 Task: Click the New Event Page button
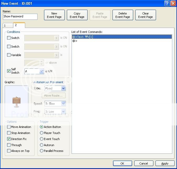[54, 15]
